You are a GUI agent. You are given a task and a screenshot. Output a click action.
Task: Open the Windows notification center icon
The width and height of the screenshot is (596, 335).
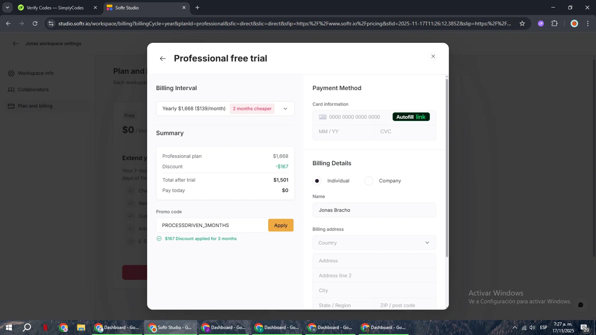(x=585, y=327)
